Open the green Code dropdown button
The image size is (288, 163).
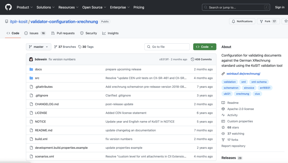(x=205, y=47)
